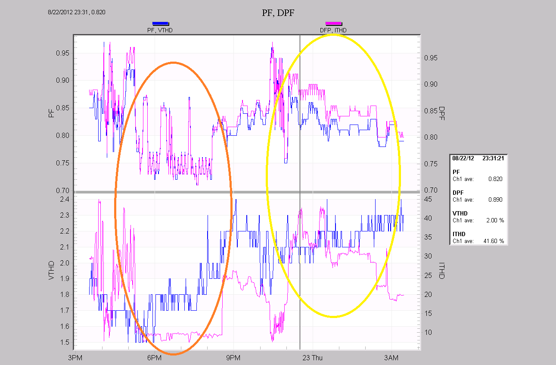Click the 23 Thu axis date label

tap(314, 358)
